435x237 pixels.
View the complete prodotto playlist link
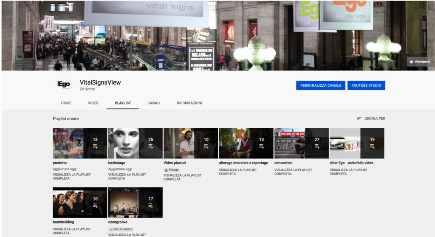(71, 177)
